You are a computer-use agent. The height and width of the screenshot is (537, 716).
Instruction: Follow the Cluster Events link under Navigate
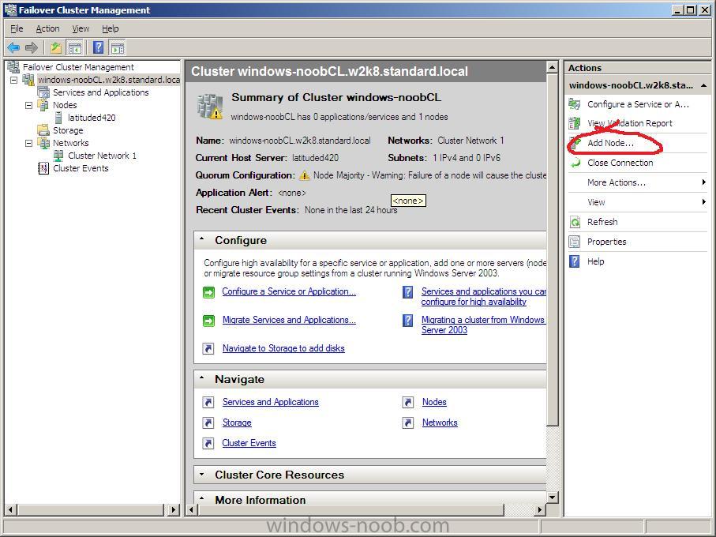(249, 443)
